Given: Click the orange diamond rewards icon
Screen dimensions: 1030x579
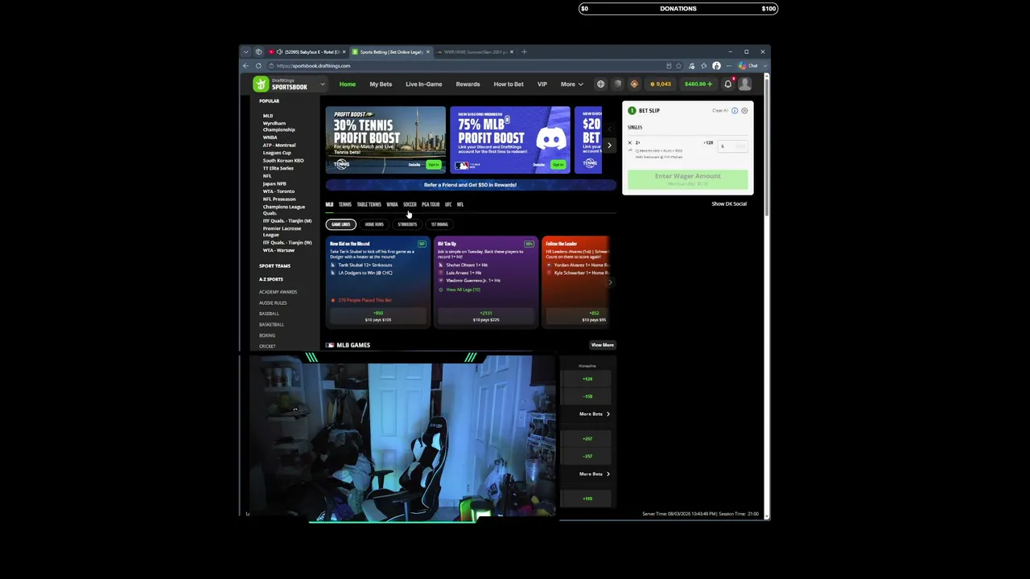Looking at the screenshot, I should (x=634, y=84).
